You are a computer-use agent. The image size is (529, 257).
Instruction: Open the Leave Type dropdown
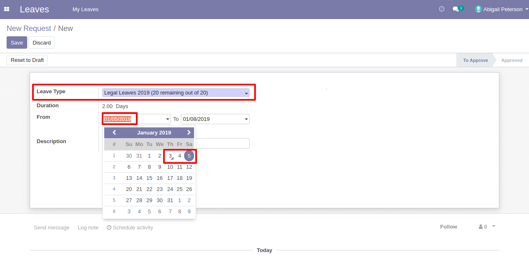pos(176,93)
